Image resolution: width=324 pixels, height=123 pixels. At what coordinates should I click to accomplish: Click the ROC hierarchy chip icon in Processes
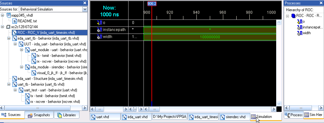pos(293,16)
